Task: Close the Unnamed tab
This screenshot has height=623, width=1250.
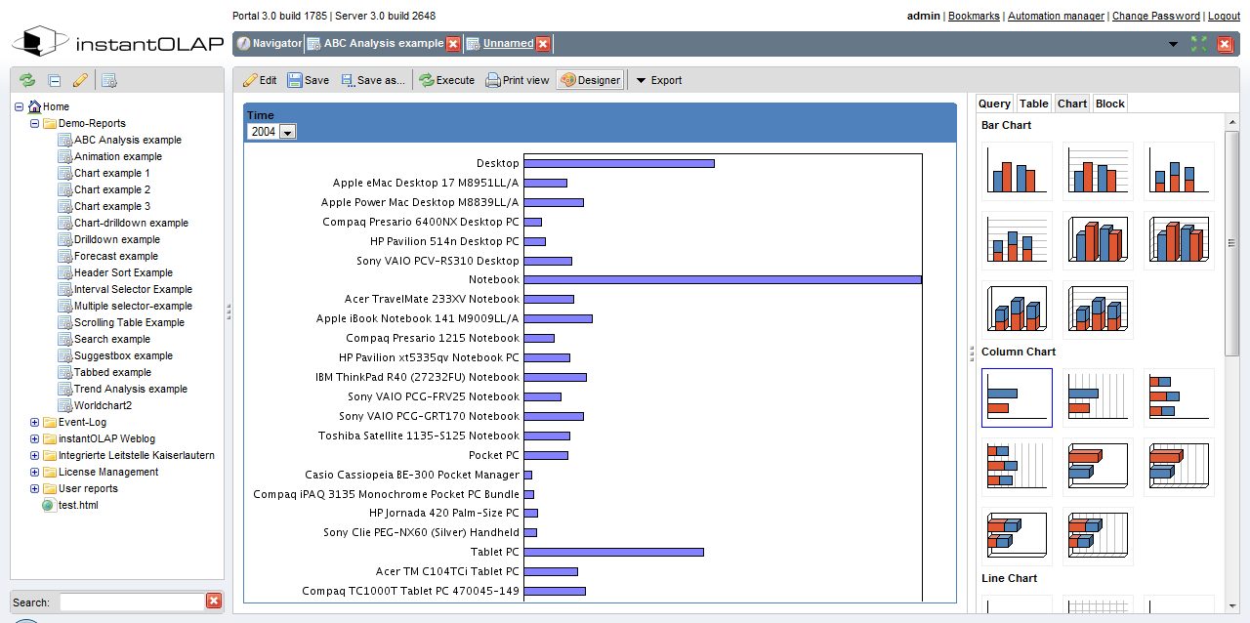Action: pos(543,44)
